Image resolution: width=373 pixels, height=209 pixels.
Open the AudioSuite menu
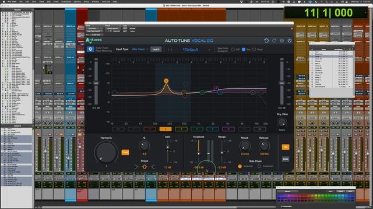tap(66, 2)
